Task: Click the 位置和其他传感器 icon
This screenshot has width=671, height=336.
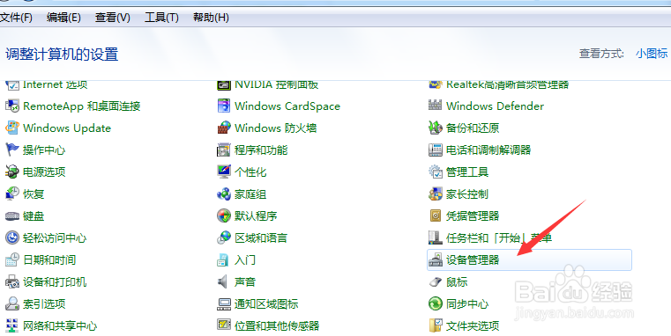Action: click(x=224, y=325)
